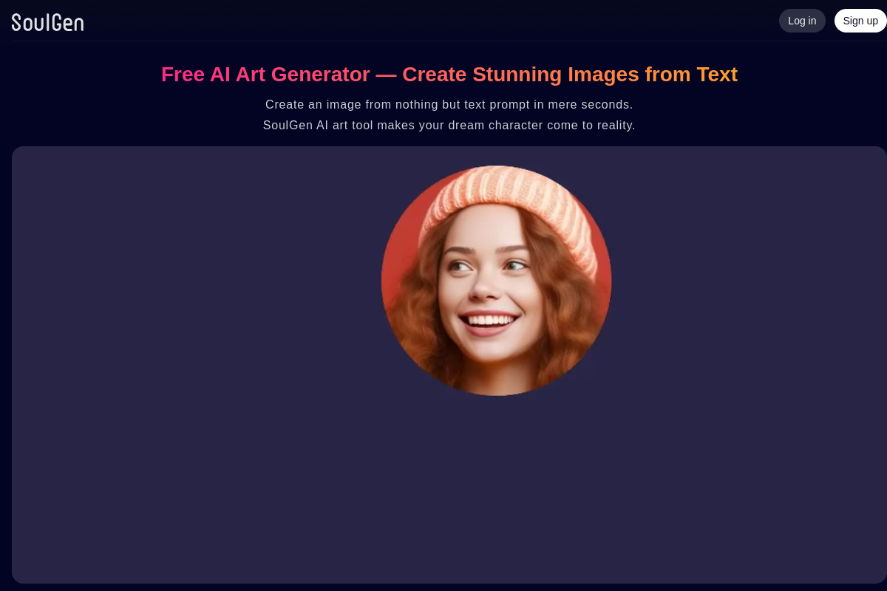Click the word "Gen" in the logo
The height and width of the screenshot is (591, 887).
67,22
